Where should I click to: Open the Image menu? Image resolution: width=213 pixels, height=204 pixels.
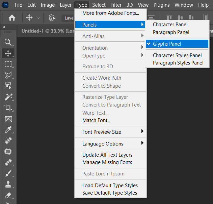pyautogui.click(x=48, y=5)
